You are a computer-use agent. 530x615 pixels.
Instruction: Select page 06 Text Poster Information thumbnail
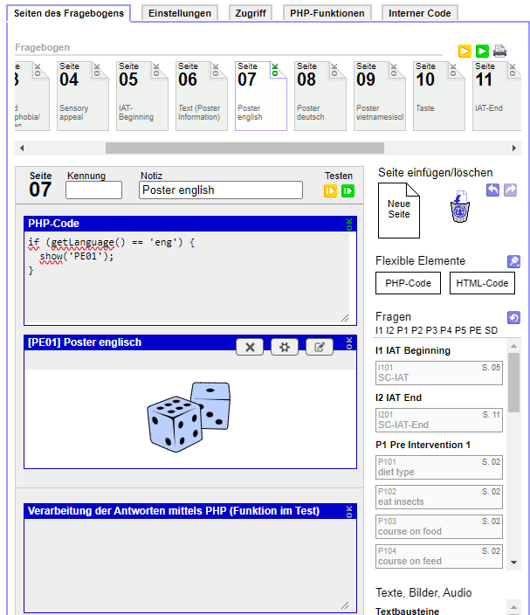[x=202, y=96]
